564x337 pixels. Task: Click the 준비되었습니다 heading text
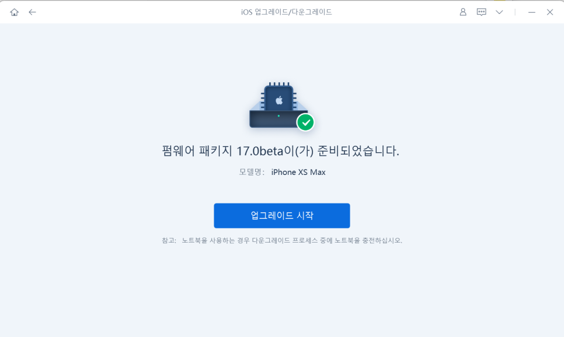point(358,151)
